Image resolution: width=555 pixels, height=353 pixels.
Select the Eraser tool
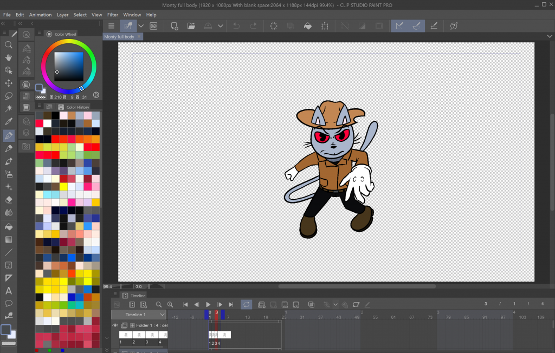pos(9,200)
